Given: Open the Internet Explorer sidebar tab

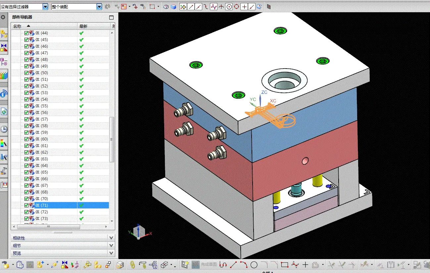Looking at the screenshot, I should click(4, 111).
